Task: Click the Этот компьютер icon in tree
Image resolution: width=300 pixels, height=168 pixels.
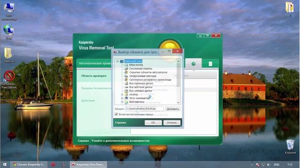Action: coord(126,98)
